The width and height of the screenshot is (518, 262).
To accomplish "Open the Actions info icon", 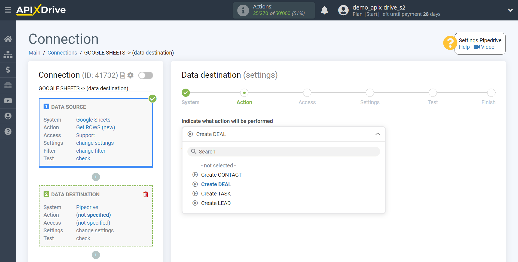I will (243, 10).
